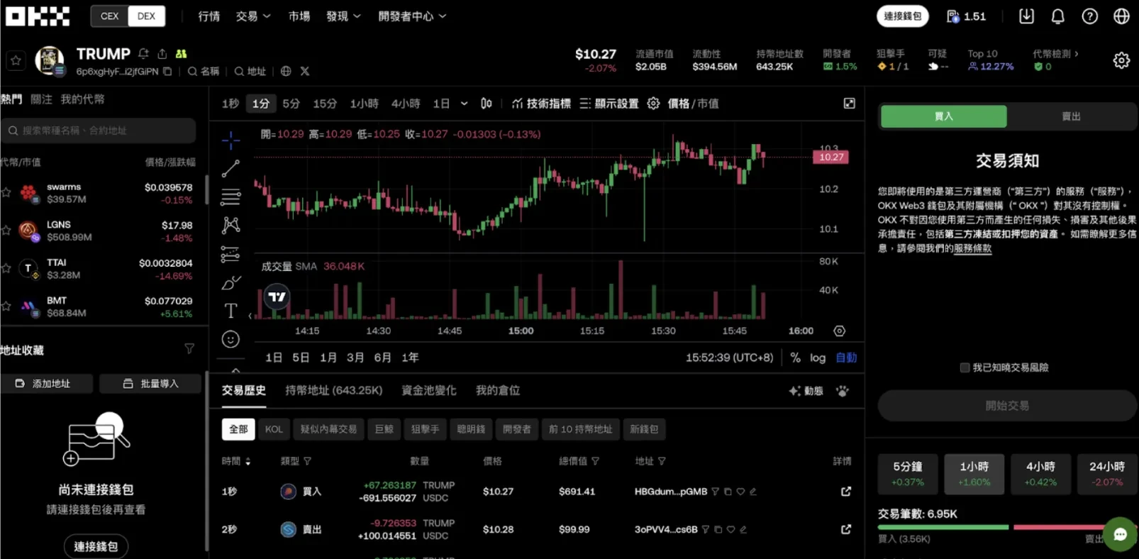The width and height of the screenshot is (1139, 559).
Task: Click the notification bell icon
Action: [x=1057, y=16]
